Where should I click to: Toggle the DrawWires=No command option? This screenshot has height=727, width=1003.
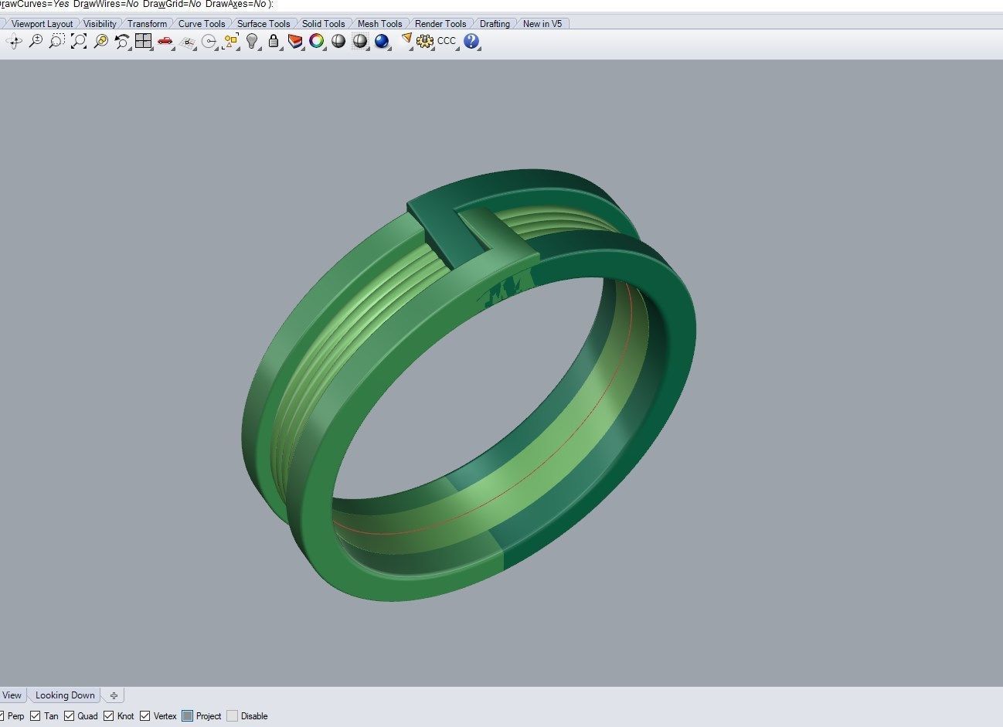coord(106,4)
